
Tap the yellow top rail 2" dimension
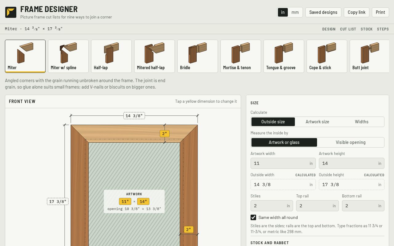coord(165,134)
